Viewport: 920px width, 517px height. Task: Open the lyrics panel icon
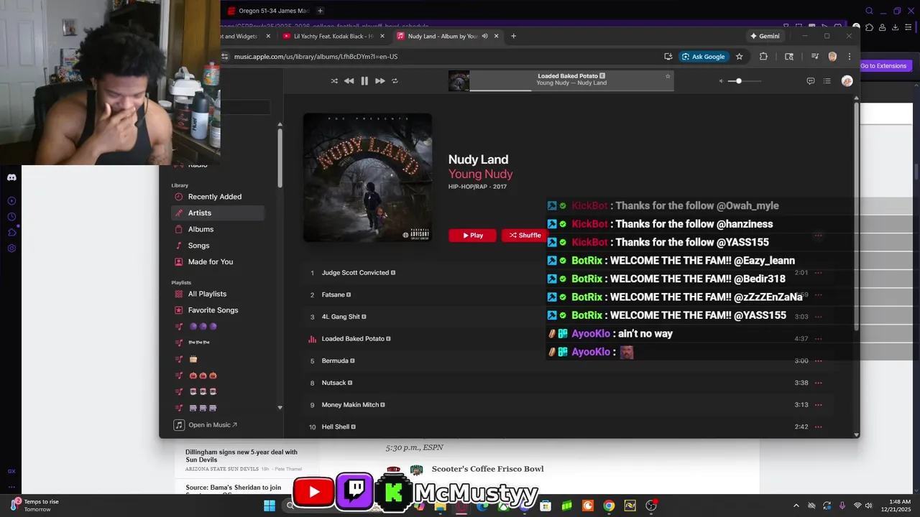point(811,81)
